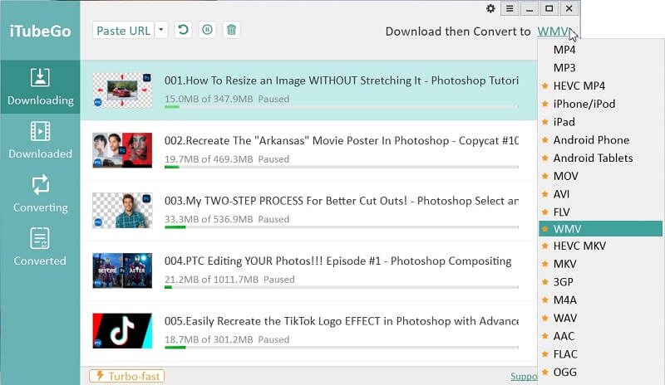Open the WMV convert format link

[554, 32]
